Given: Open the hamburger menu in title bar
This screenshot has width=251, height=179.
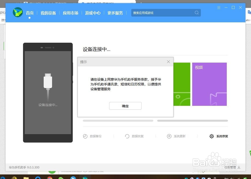Looking at the screenshot, I should [x=219, y=8].
